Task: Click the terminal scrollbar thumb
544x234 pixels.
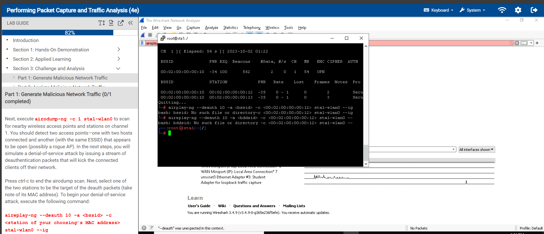Action: click(x=366, y=153)
